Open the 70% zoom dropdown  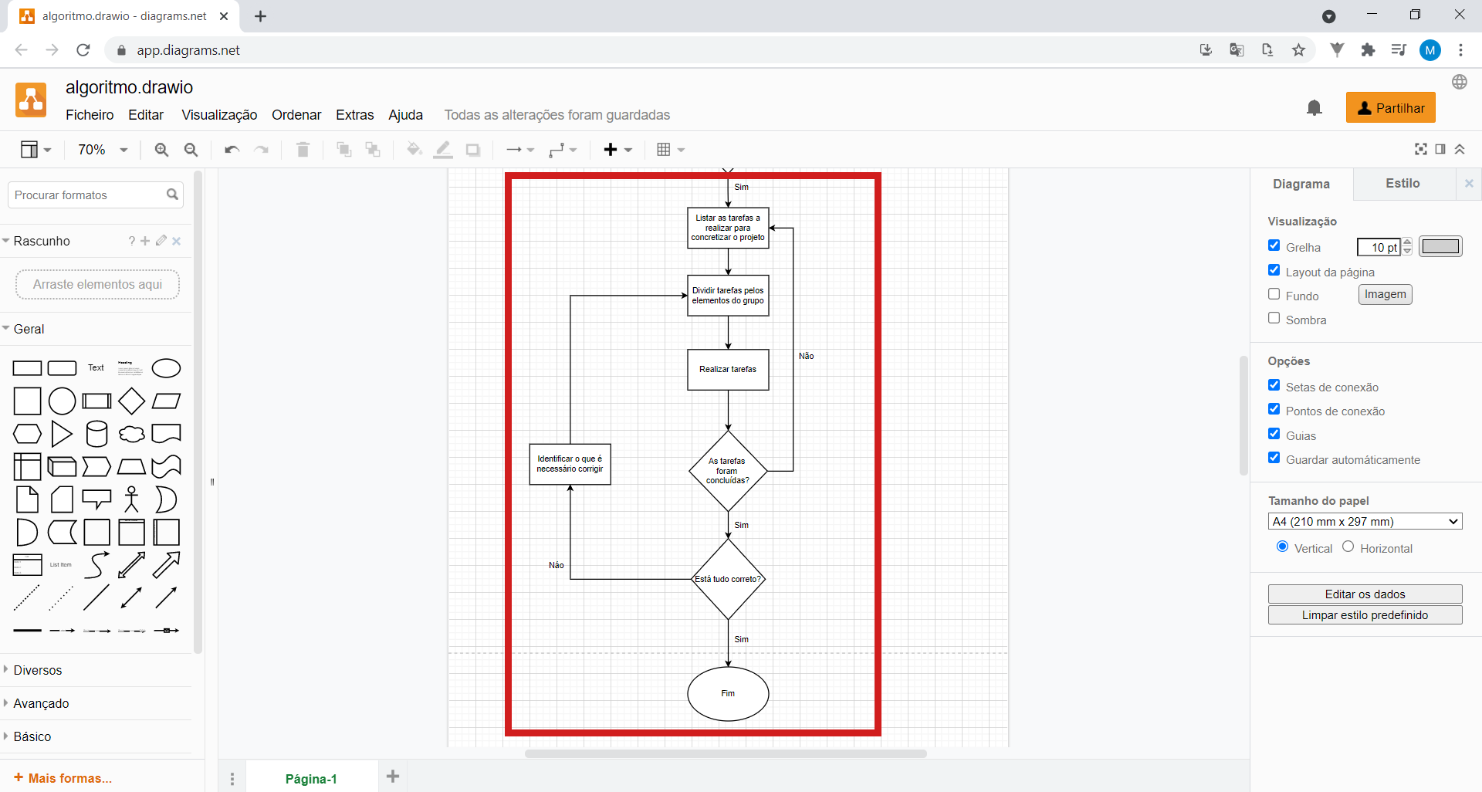coord(103,150)
